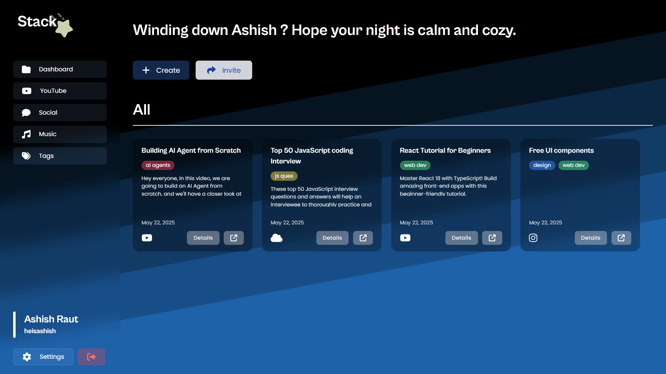This screenshot has width=666, height=374.
Task: Click the Invite button
Action: (x=224, y=70)
